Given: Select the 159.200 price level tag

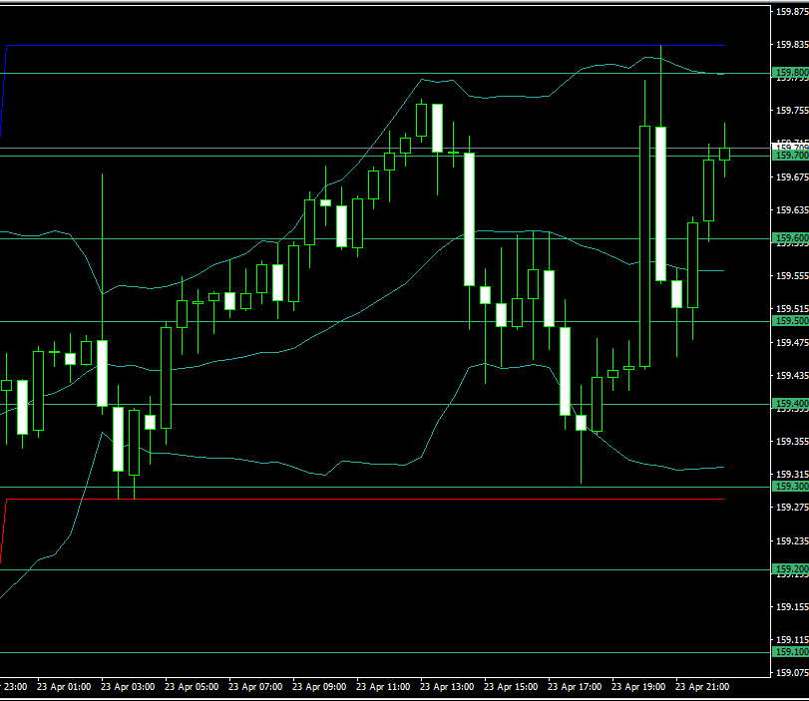Looking at the screenshot, I should [x=791, y=569].
